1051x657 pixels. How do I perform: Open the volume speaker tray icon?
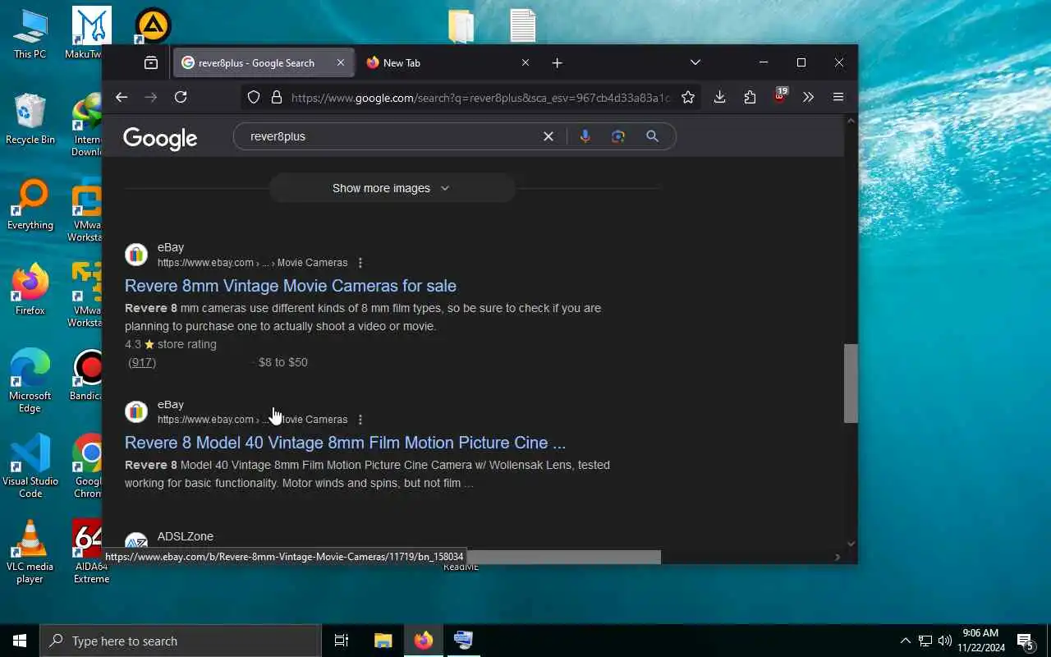point(944,641)
